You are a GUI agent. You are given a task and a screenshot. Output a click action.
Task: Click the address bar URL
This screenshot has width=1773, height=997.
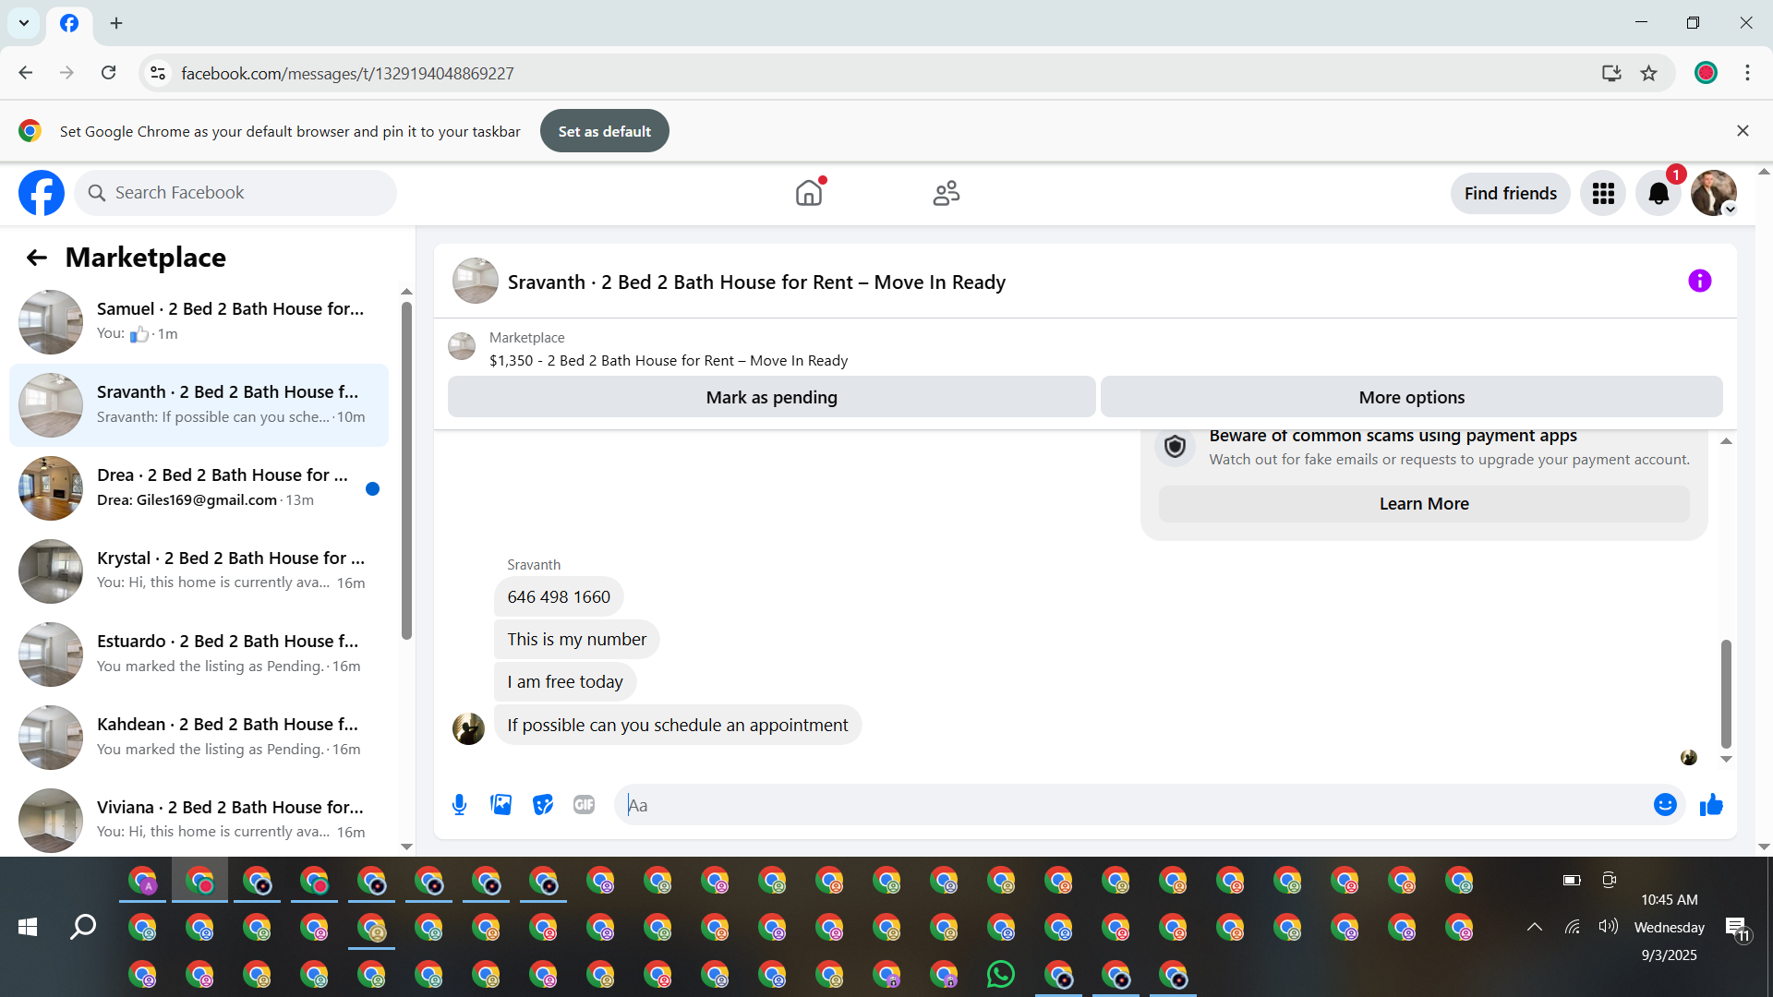pyautogui.click(x=347, y=74)
